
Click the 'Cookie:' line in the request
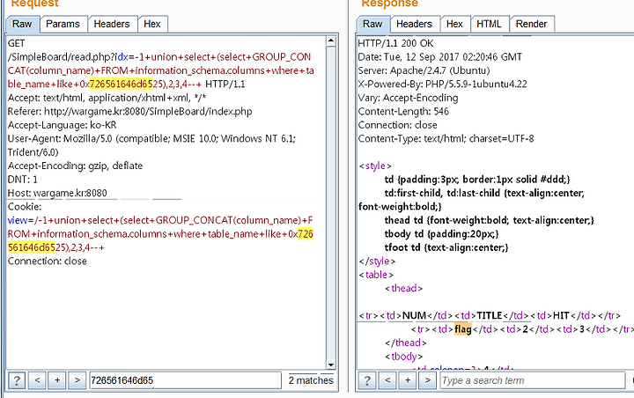(x=25, y=207)
